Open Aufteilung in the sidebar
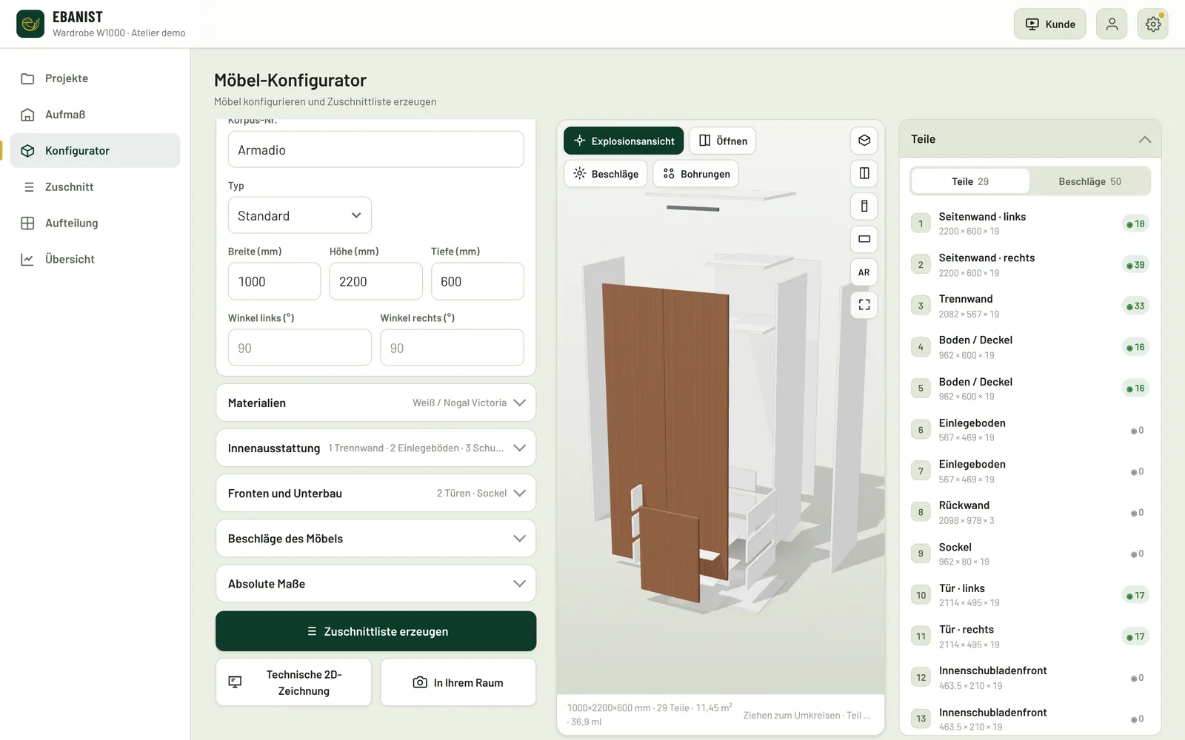1185x740 pixels. [95, 223]
